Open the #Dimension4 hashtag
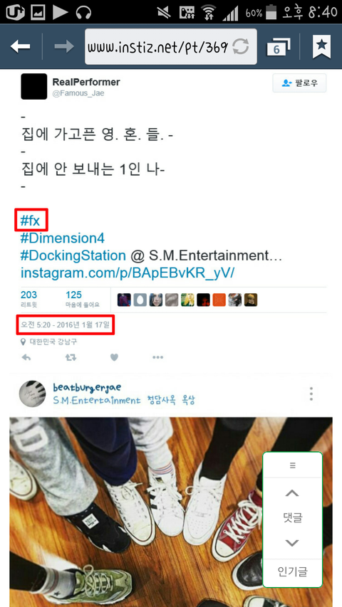The height and width of the screenshot is (607, 342). coord(63,238)
